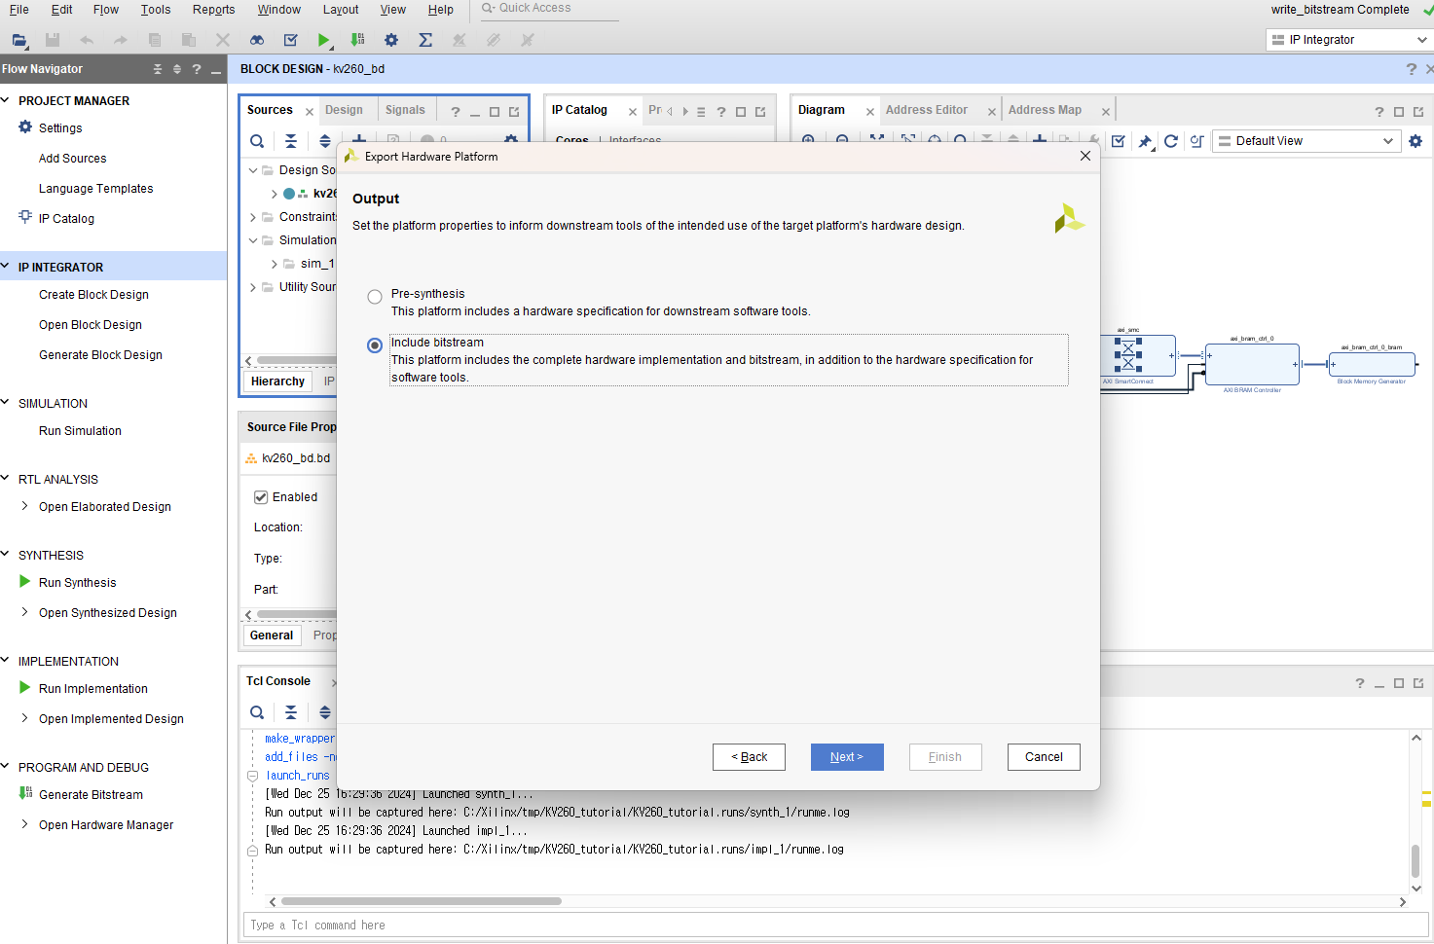Click the Validate Design checkmark in main toolbar
The image size is (1434, 944).
pyautogui.click(x=290, y=40)
